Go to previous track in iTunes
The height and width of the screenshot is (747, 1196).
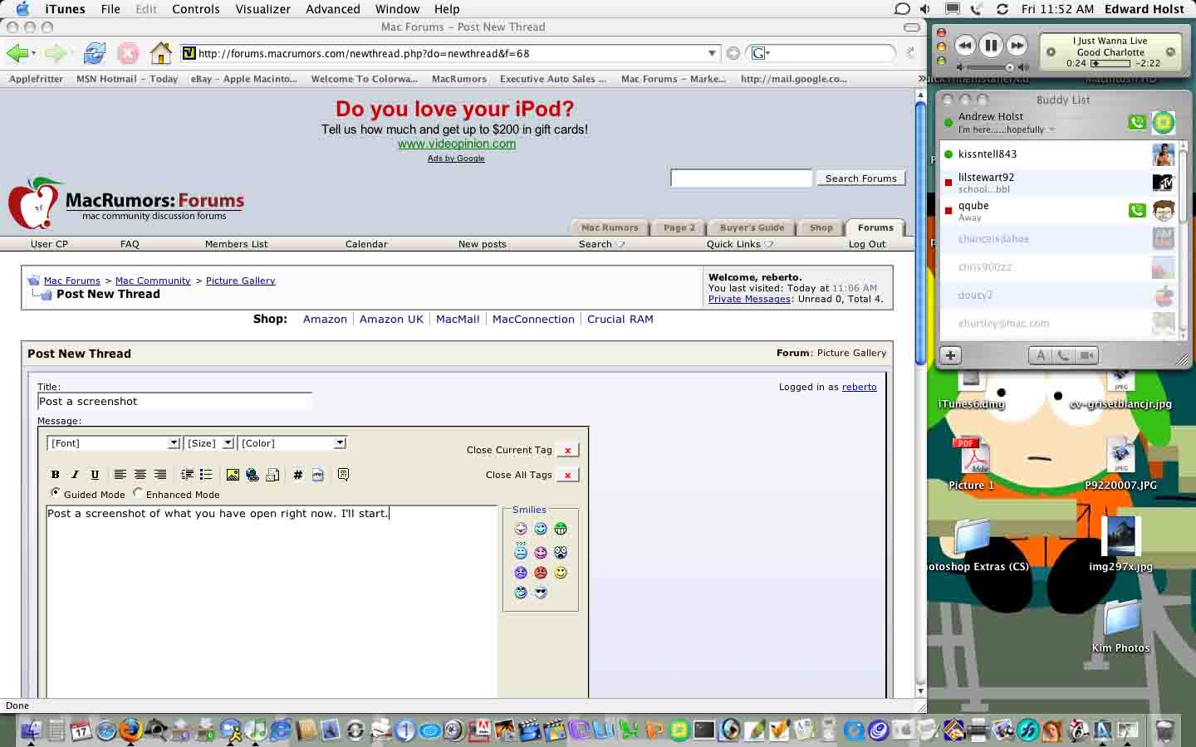click(964, 46)
